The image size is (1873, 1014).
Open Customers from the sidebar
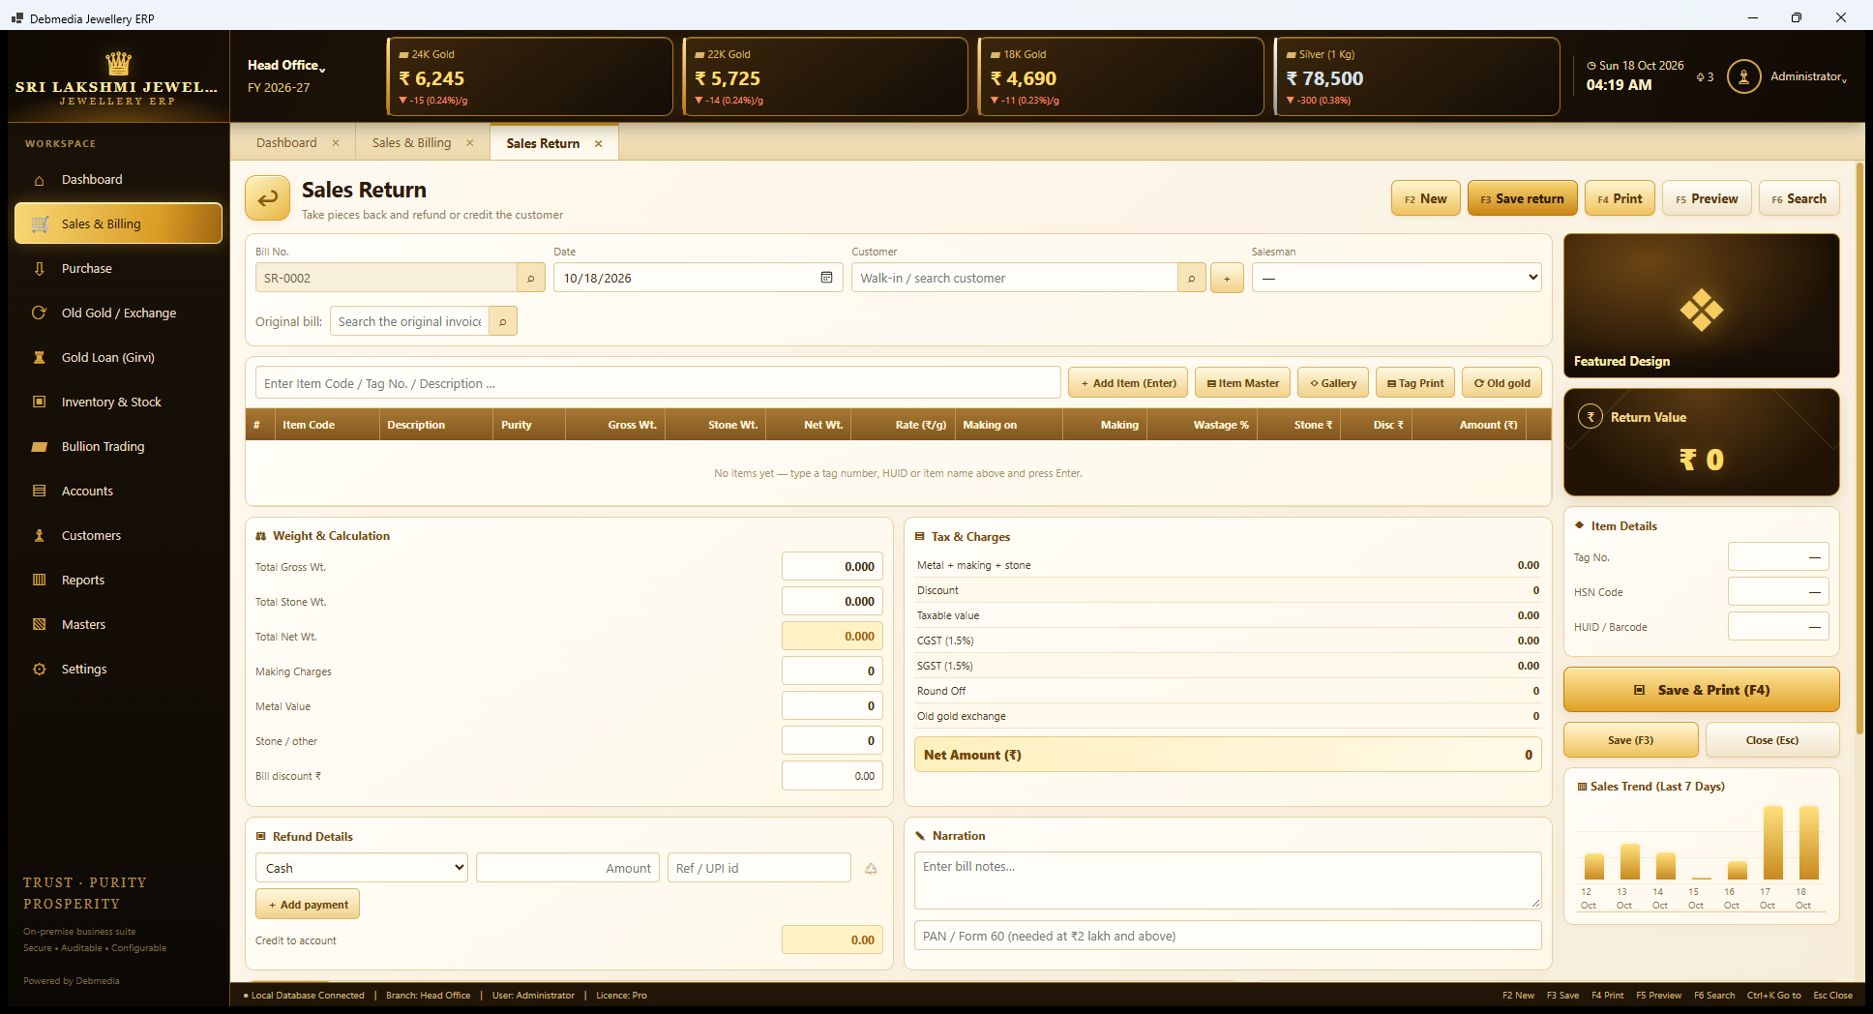(x=118, y=535)
